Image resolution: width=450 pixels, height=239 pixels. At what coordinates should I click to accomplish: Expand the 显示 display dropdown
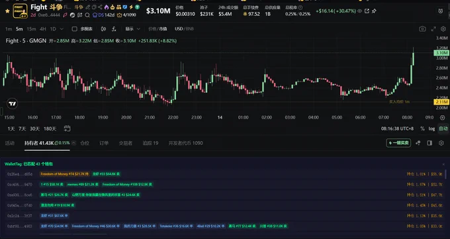132,29
